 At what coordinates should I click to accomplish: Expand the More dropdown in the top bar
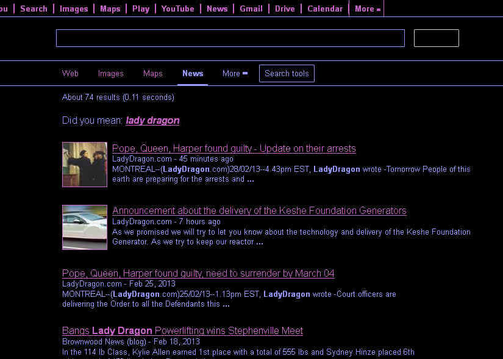click(367, 9)
